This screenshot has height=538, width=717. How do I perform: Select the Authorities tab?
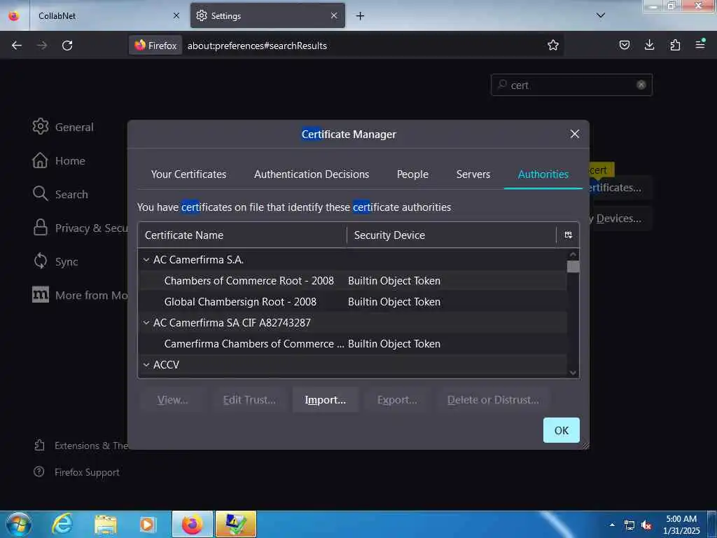543,174
